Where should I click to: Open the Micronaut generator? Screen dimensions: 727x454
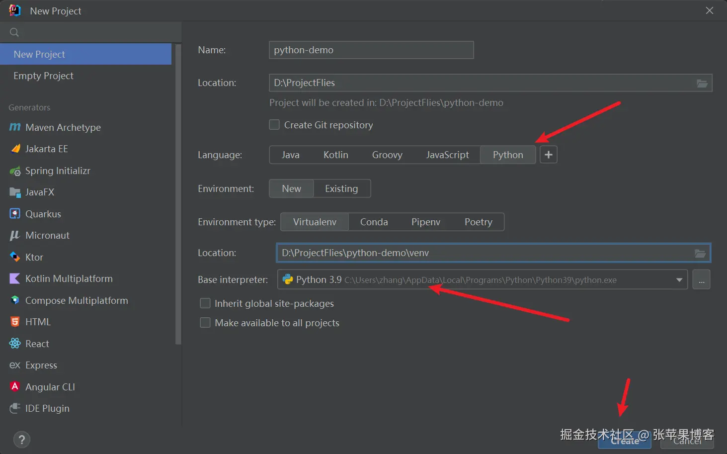click(x=85, y=235)
